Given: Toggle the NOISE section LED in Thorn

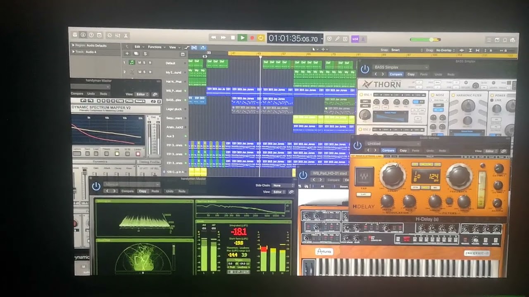Looking at the screenshot, I should 432,95.
